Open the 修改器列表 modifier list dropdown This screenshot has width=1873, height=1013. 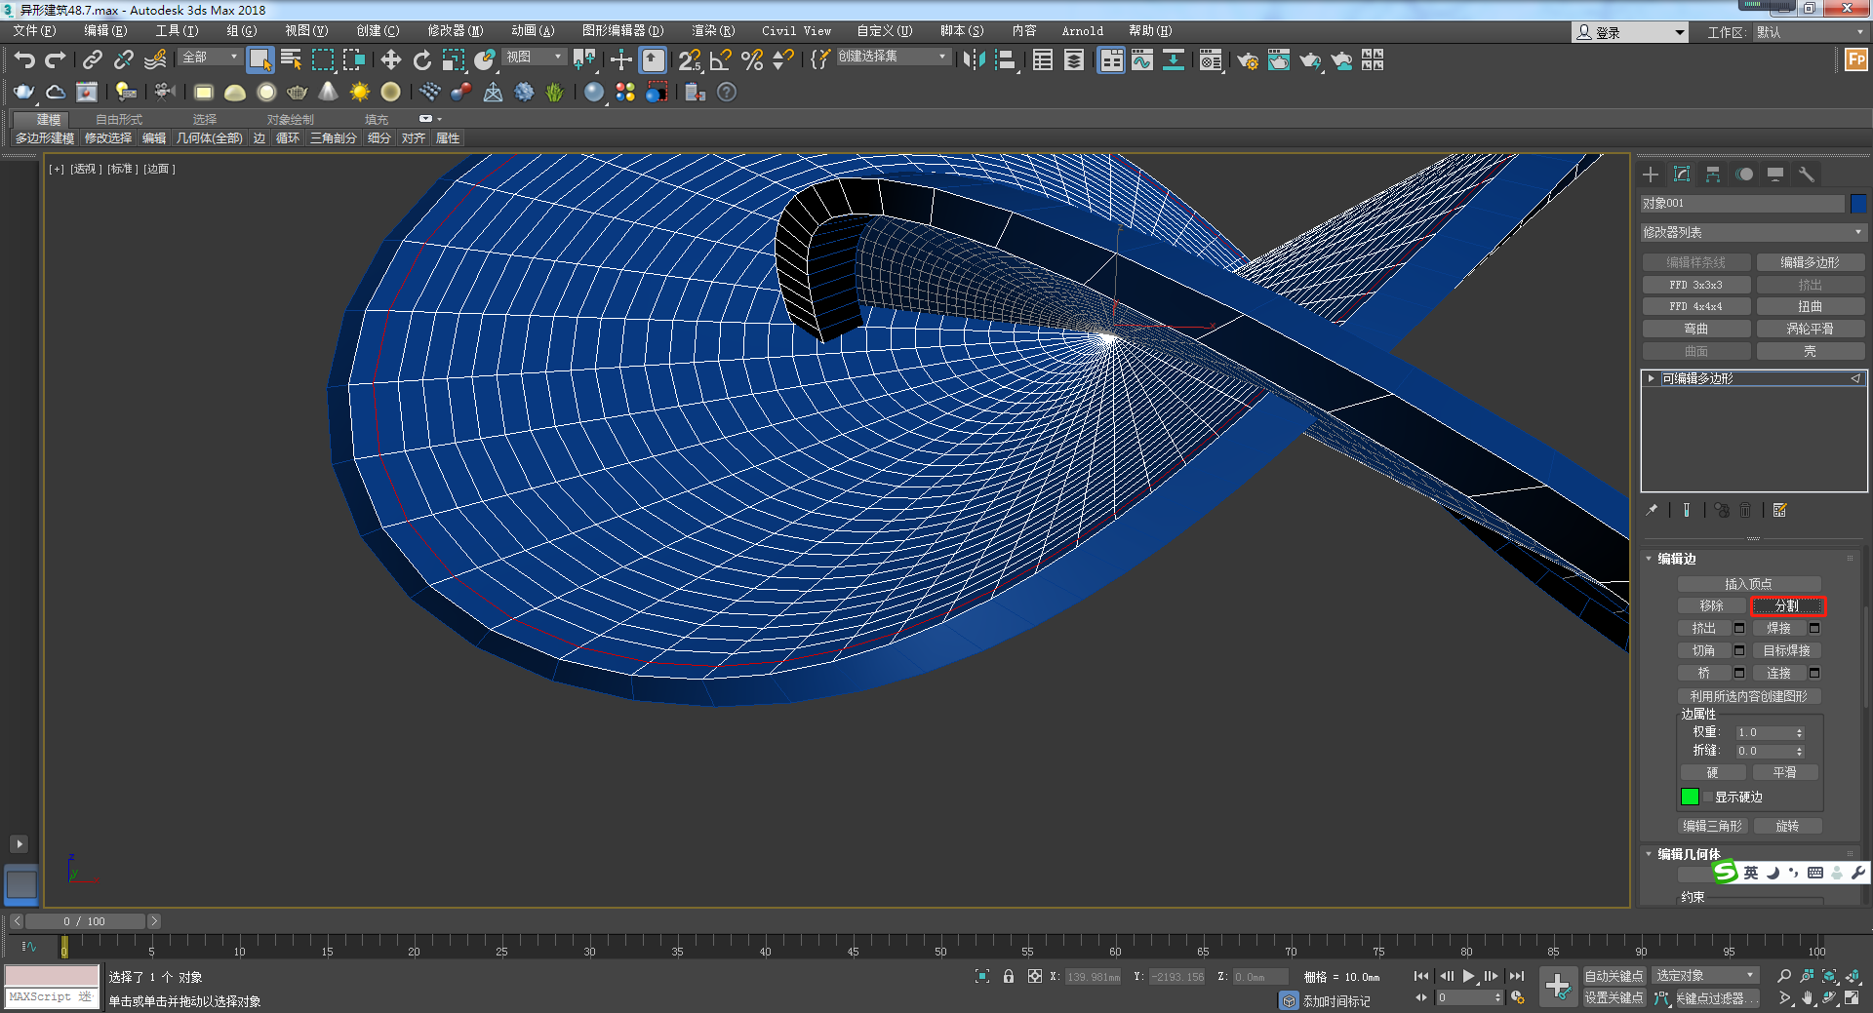(1753, 232)
